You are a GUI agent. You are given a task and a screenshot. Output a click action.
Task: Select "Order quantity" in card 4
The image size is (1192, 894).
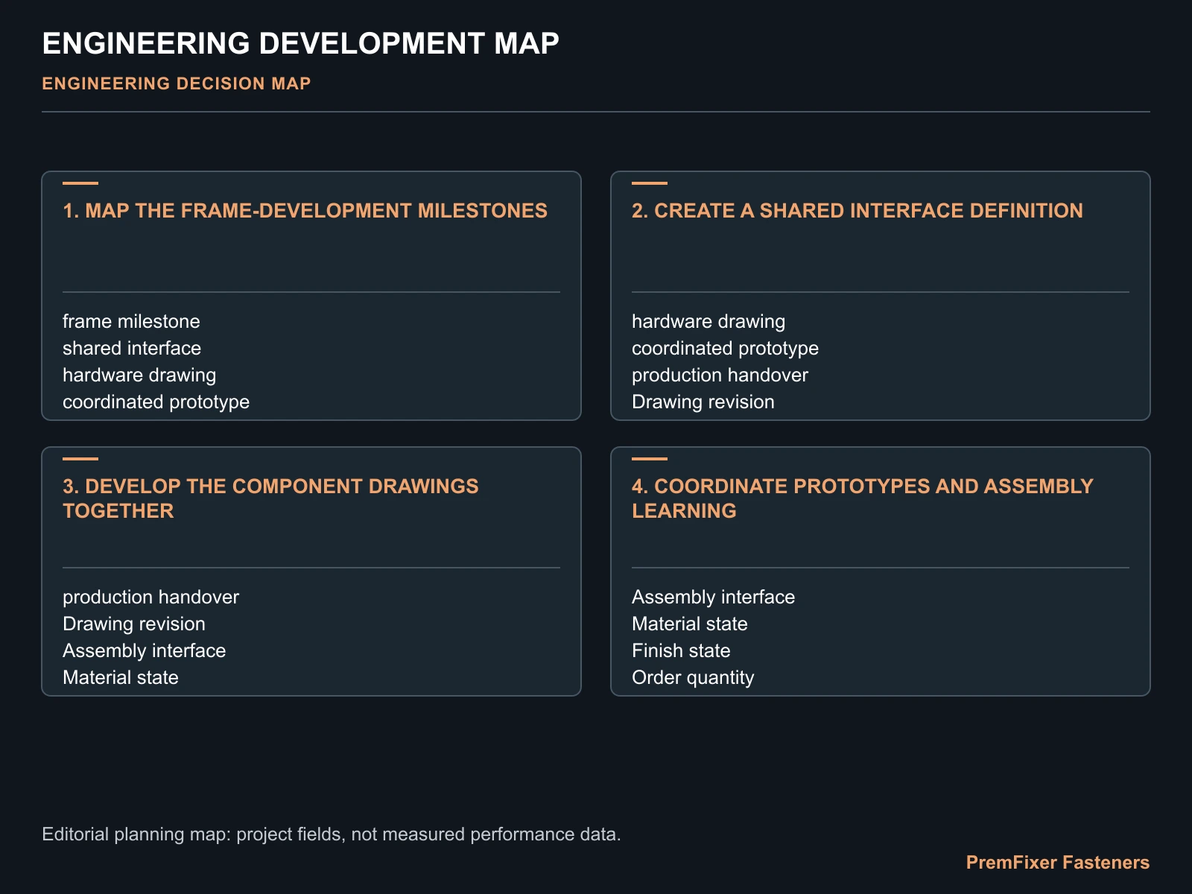[693, 677]
